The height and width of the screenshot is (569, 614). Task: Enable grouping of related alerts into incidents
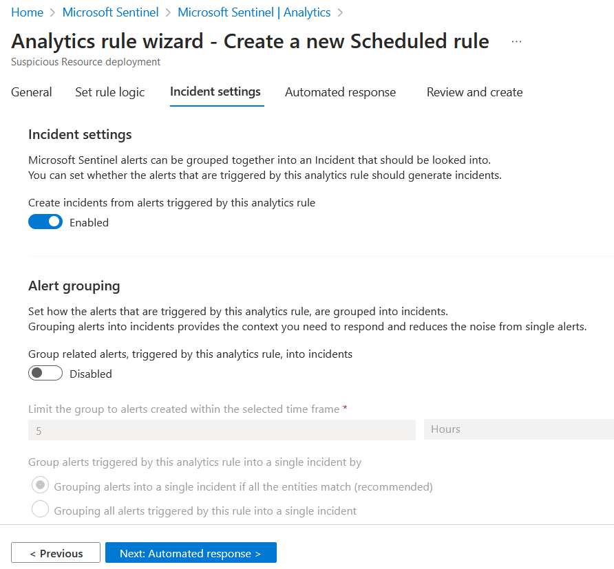click(45, 373)
